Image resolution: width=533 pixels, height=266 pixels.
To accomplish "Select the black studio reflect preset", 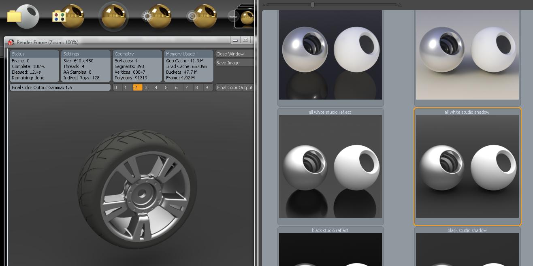I will click(330, 246).
